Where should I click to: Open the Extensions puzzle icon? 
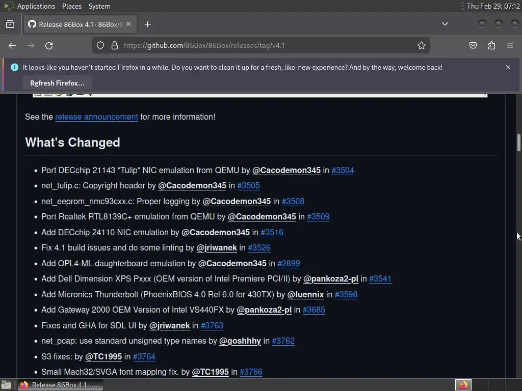491,45
